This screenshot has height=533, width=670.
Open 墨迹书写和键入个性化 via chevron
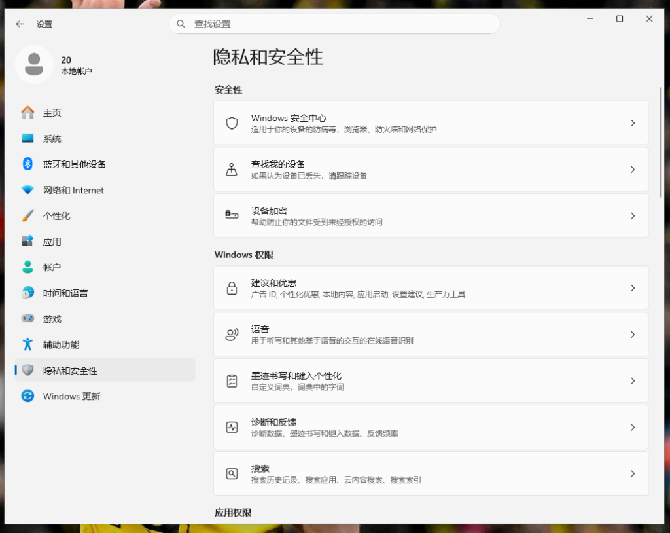[x=633, y=380]
